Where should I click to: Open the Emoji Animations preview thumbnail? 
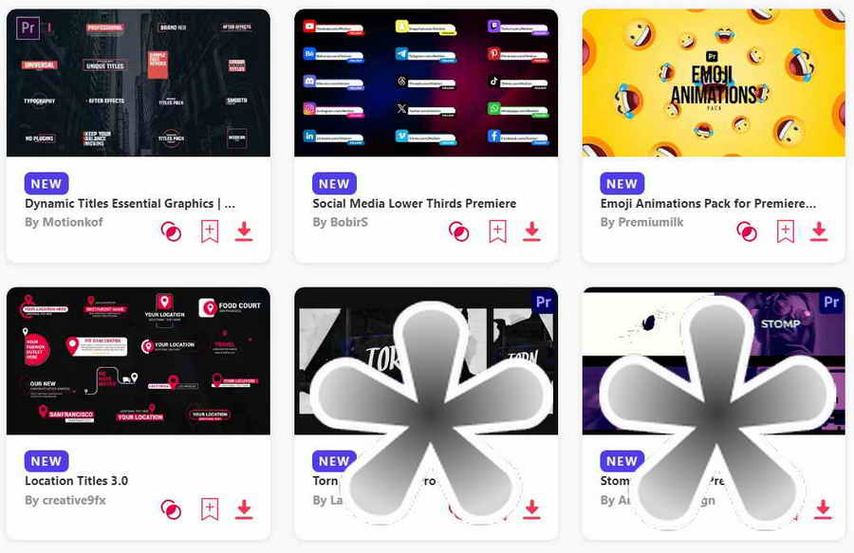714,83
